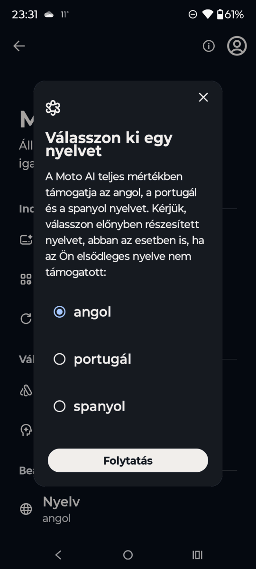
Task: Tap the overlapping shapes icon on left
Action: 26,391
